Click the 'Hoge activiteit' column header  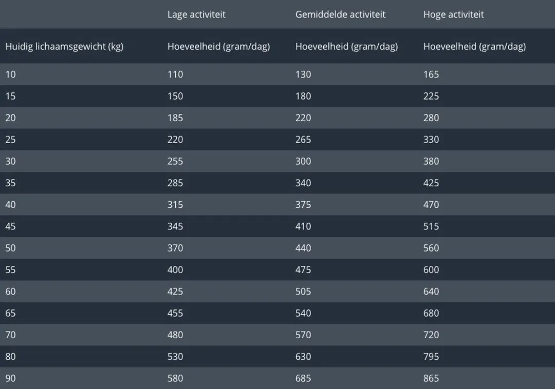click(x=453, y=14)
